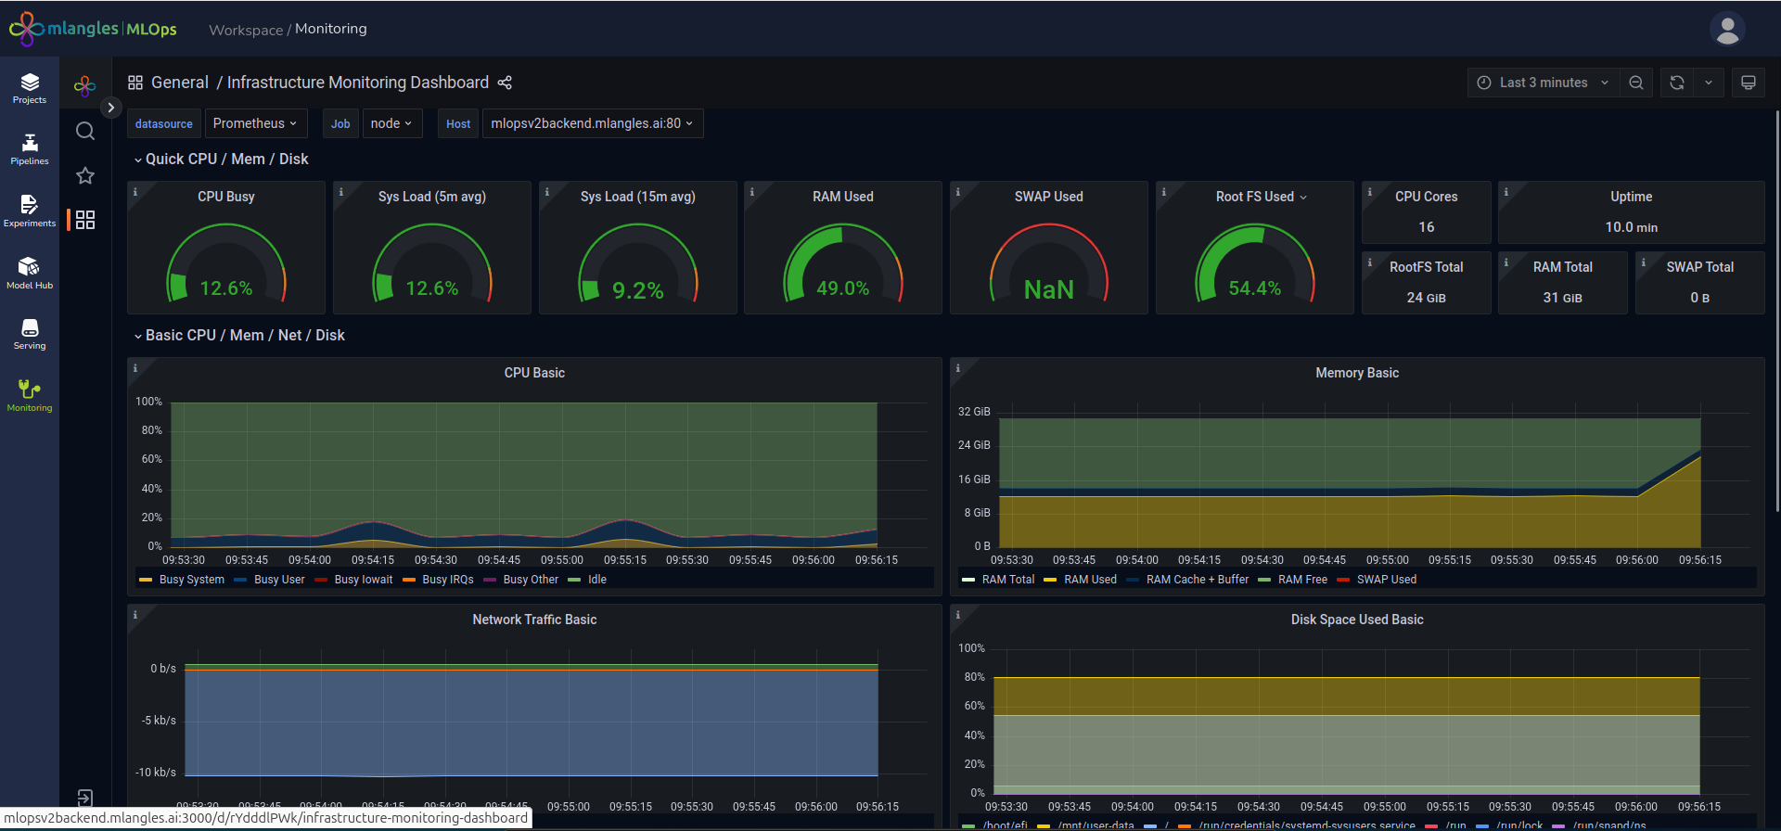Open Projects in the left sidebar
1781x831 pixels.
tap(30, 88)
